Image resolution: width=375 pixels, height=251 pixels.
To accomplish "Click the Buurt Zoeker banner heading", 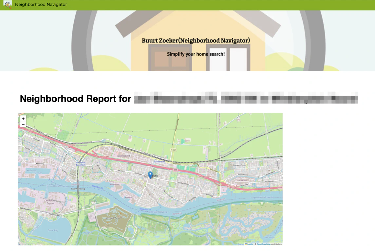I will tap(196, 40).
